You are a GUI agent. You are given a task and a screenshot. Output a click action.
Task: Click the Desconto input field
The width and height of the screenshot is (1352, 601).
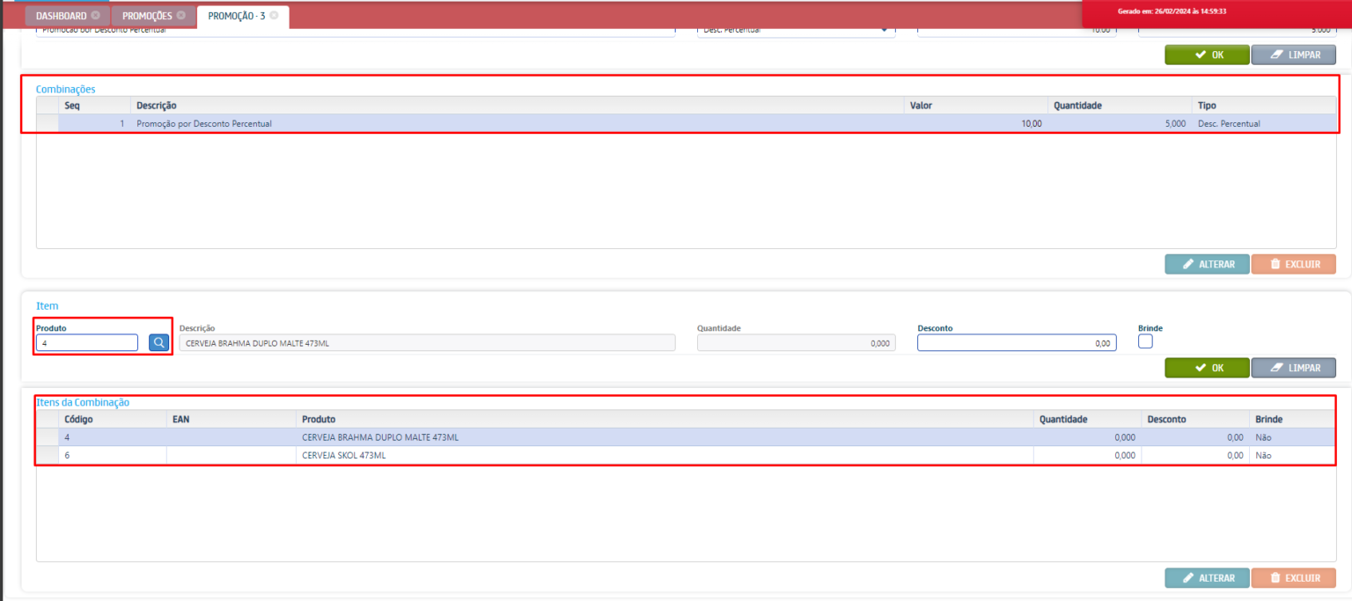point(1016,343)
